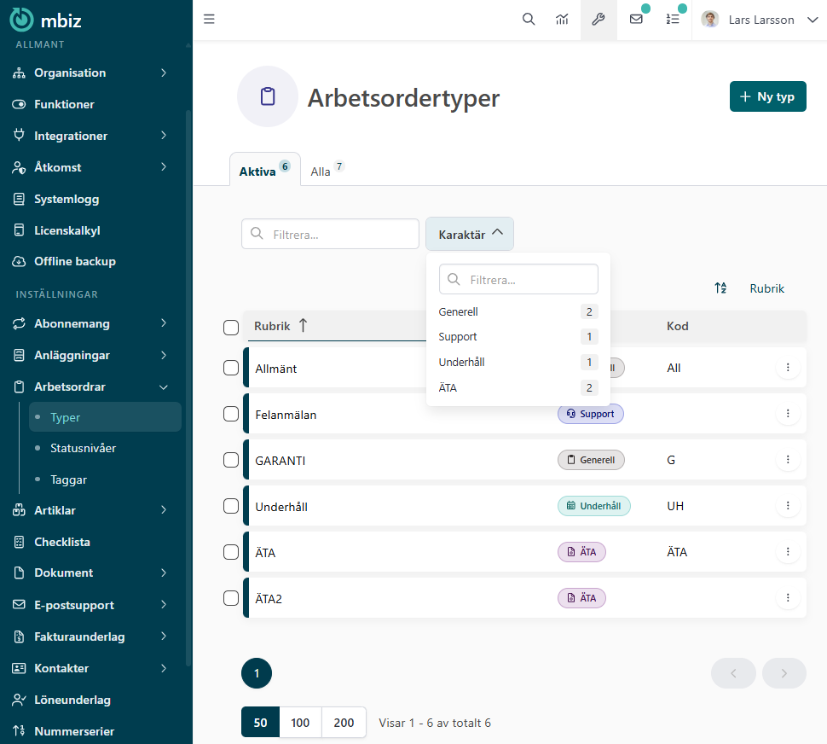Select the Aktiva tab
Image resolution: width=827 pixels, height=744 pixels.
tap(265, 170)
